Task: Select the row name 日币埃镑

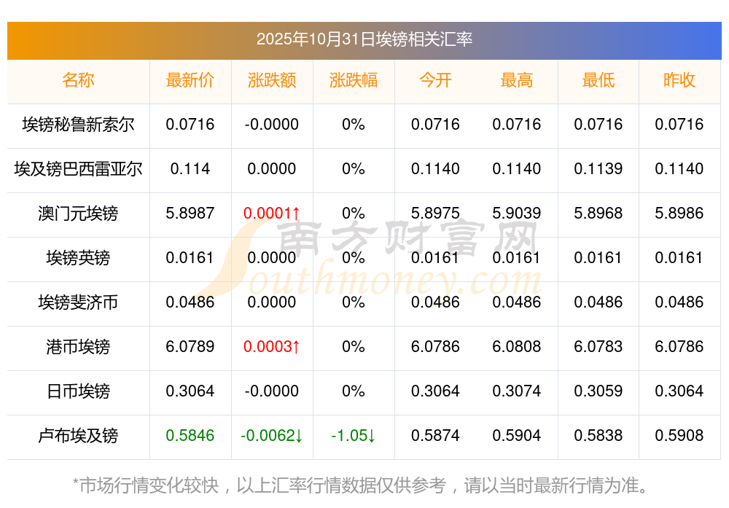Action: (x=78, y=391)
